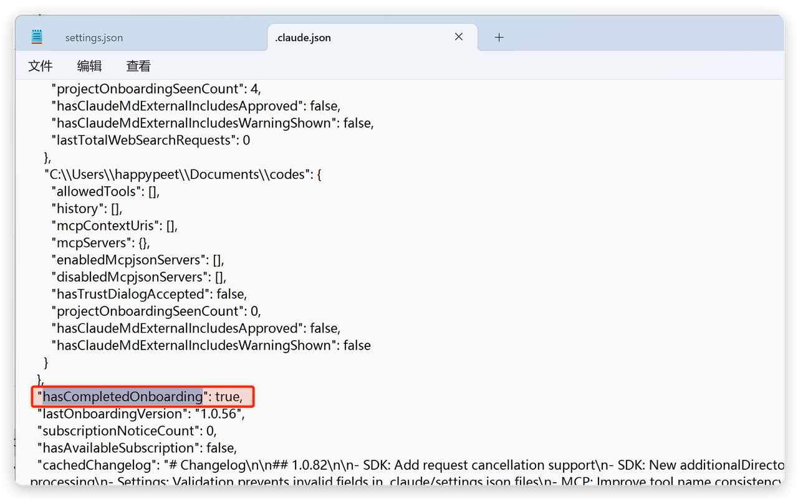Place cursor on allowedTools line
This screenshot has height=499, width=798.
coord(97,191)
